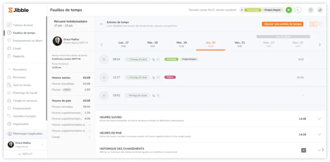Click green Herbologie tag on 08:24 entry

pyautogui.click(x=171, y=59)
